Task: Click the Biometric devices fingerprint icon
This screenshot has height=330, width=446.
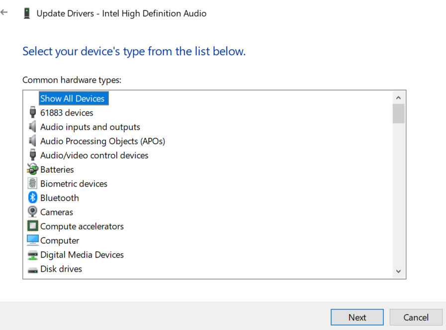Action: point(32,183)
